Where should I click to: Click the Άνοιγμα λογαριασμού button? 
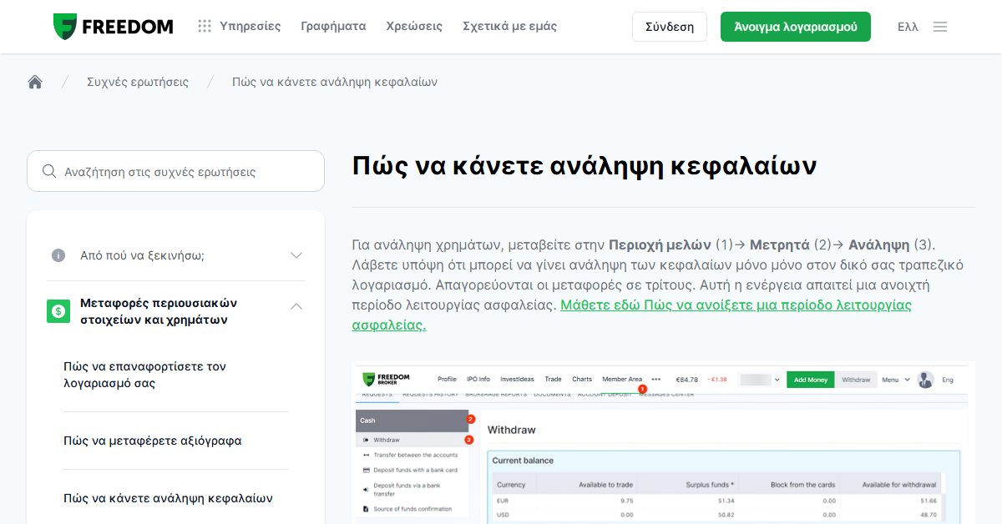tap(796, 27)
